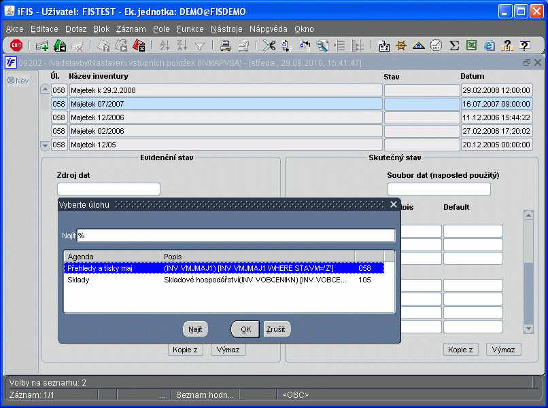The height and width of the screenshot is (408, 548).
Task: Click the sort ascending A-Z icon
Action: 164,46
